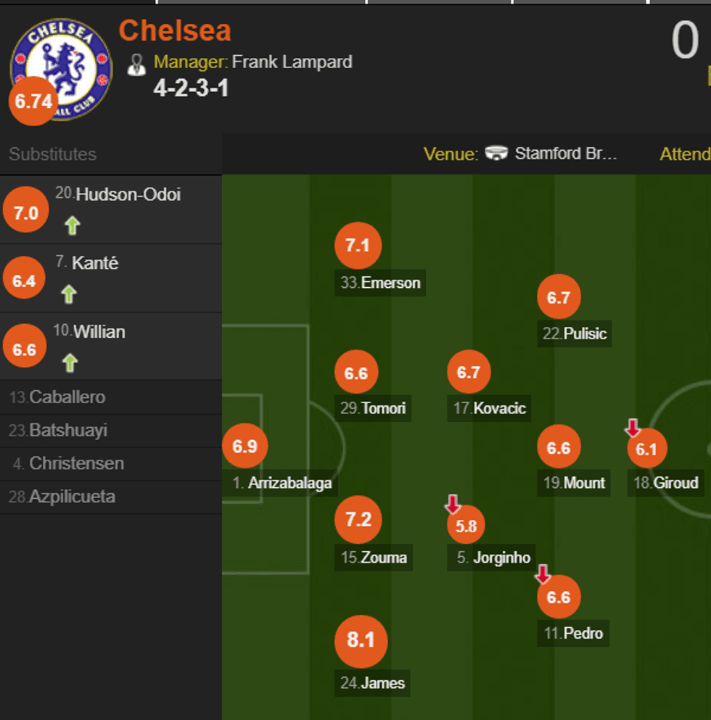Select Batshuayi in the substitutes list
The width and height of the screenshot is (711, 720).
pyautogui.click(x=68, y=431)
